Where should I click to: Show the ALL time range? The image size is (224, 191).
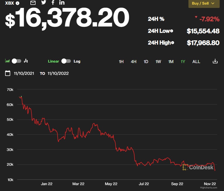[x=196, y=62]
